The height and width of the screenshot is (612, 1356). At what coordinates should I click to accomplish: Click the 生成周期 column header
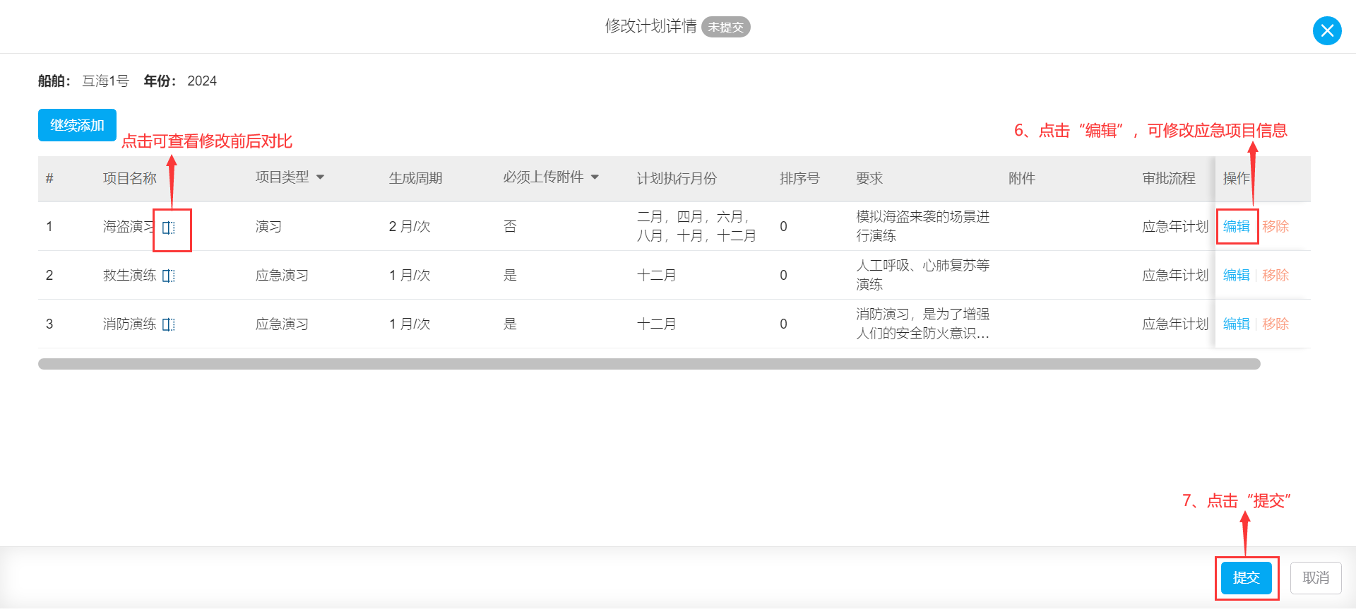[416, 178]
